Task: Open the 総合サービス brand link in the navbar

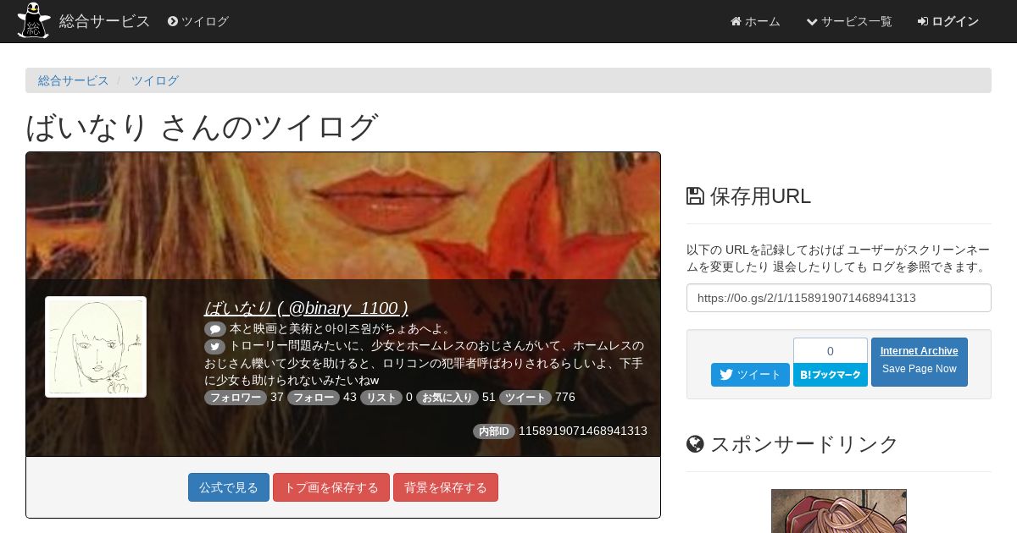Action: 104,21
